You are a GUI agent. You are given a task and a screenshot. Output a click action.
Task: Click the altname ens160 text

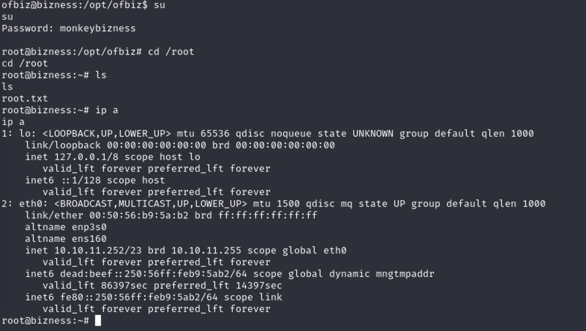[66, 239]
